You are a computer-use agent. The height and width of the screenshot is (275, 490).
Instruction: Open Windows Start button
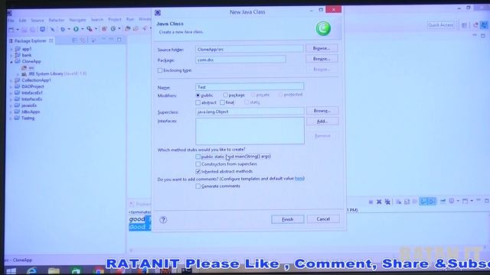click(x=11, y=271)
